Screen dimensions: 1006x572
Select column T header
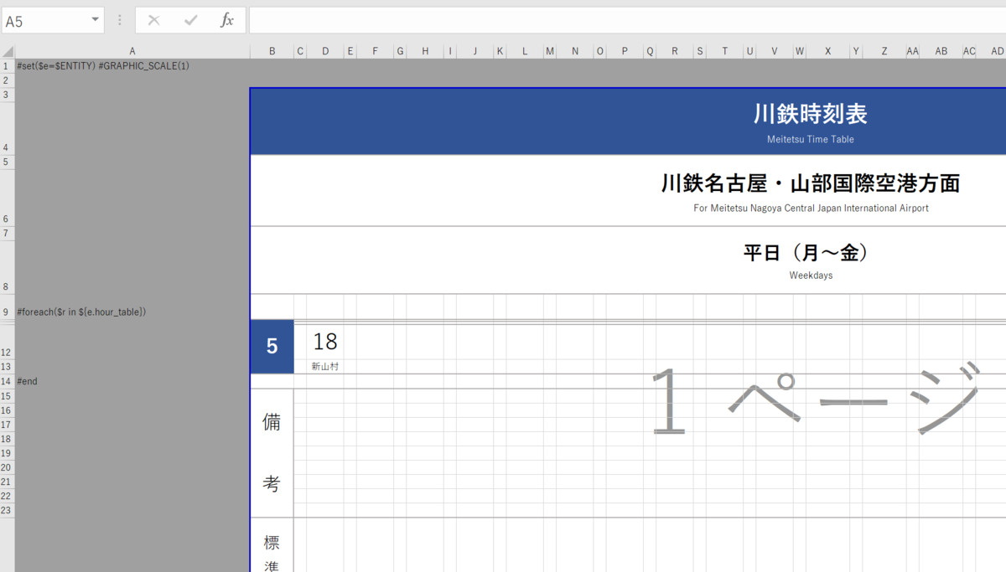tap(724, 51)
